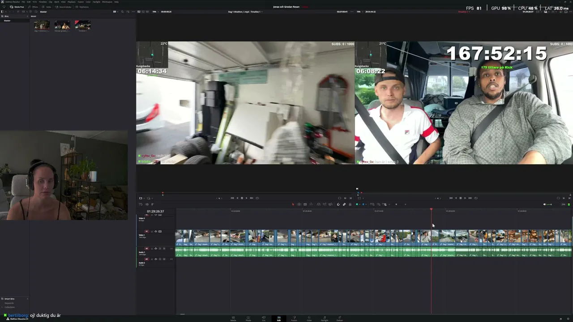Image resolution: width=573 pixels, height=322 pixels.
Task: Go to first frame in timeline viewer
Action: pos(451,198)
